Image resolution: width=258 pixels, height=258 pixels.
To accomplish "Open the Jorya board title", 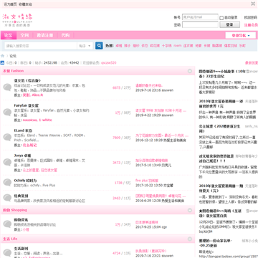I will pyautogui.click(x=22, y=156).
